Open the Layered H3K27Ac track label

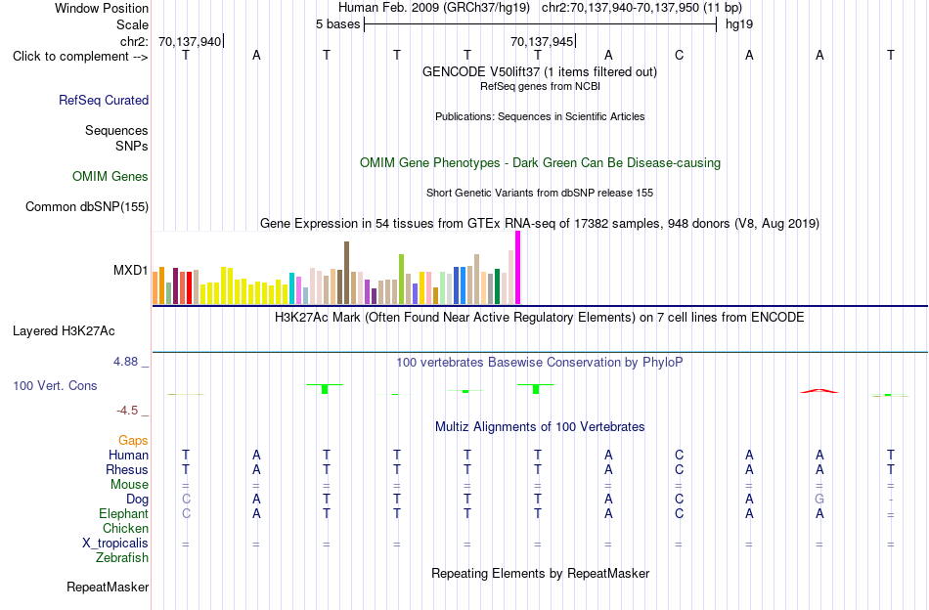pos(64,331)
